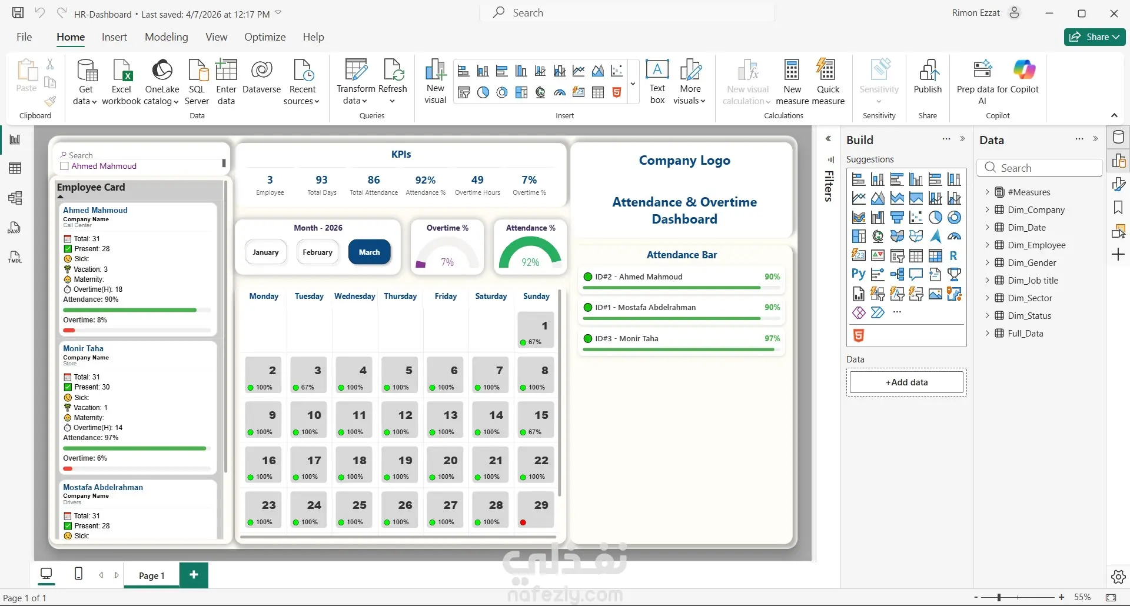
Task: Open the Get data icon
Action: tap(87, 71)
